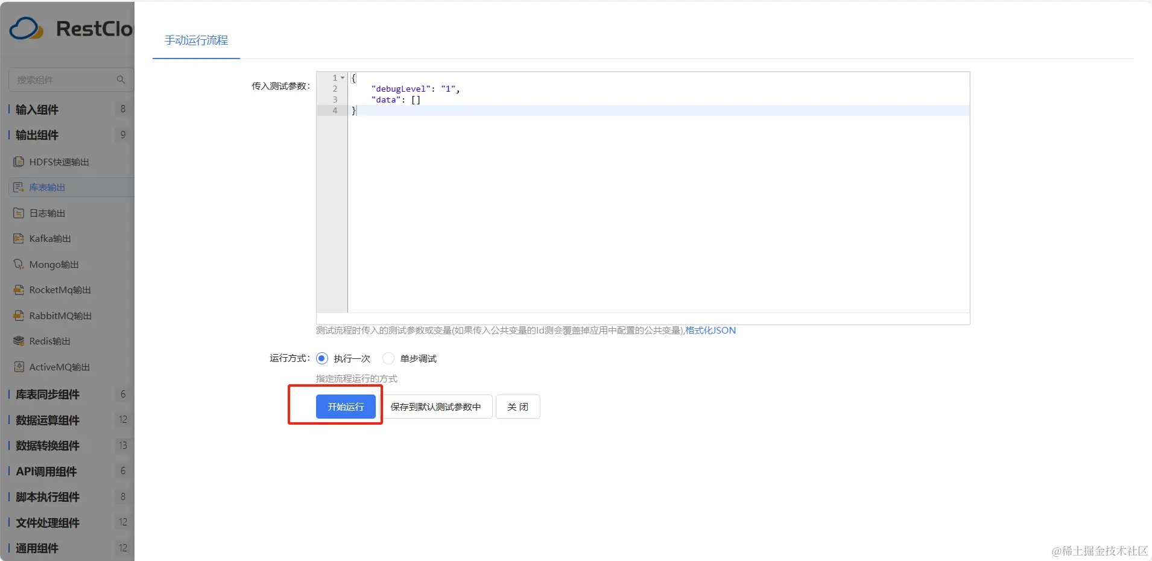Click the Mongo输出 component icon

19,264
